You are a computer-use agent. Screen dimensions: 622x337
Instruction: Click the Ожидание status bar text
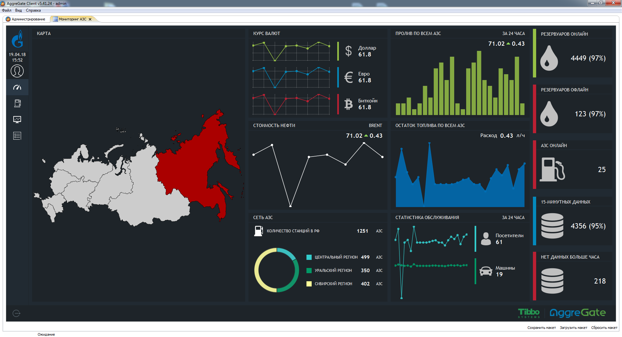click(46, 334)
